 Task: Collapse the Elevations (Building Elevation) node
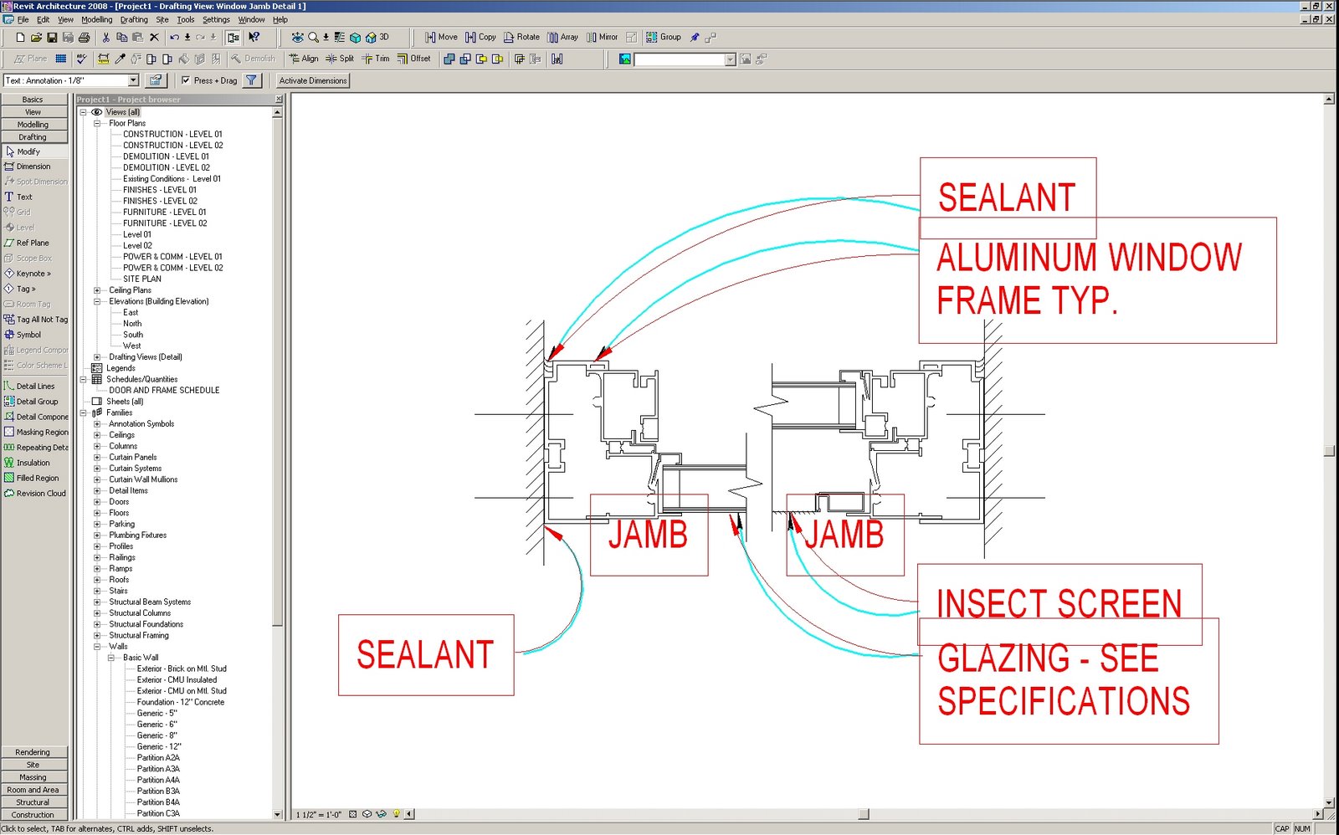pyautogui.click(x=97, y=301)
